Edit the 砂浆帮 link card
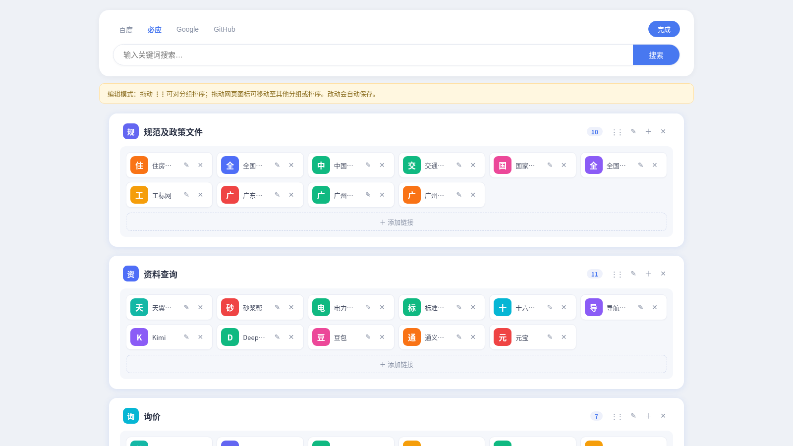The image size is (793, 446). coord(277,307)
